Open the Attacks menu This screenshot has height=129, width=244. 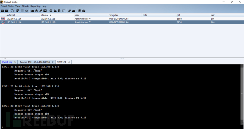[x=25, y=6]
